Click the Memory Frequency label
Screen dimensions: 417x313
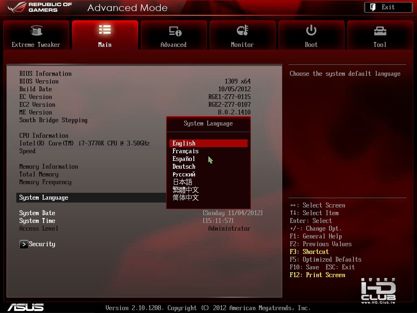coord(45,182)
